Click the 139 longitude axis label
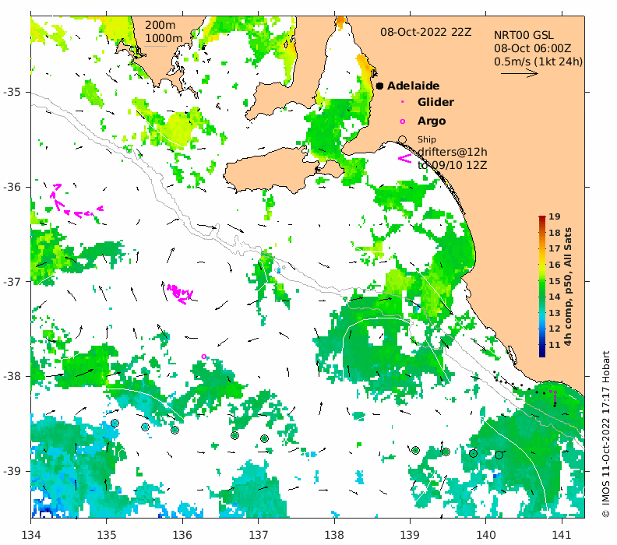617x545 pixels. [411, 535]
